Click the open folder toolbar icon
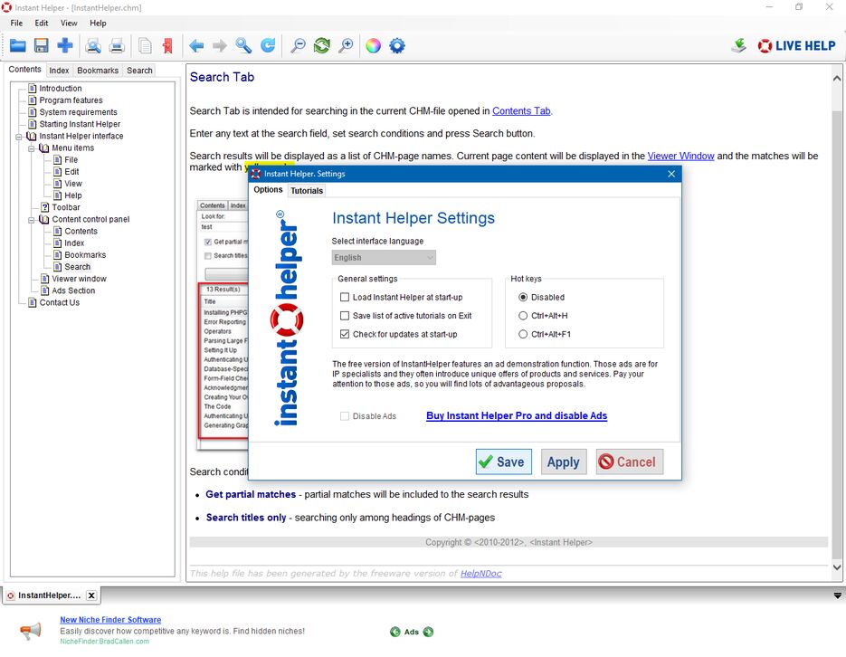 click(18, 45)
